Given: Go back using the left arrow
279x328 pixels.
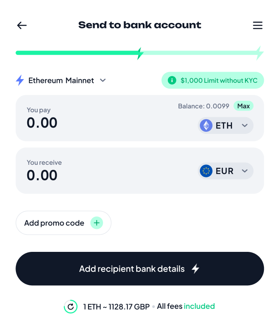Looking at the screenshot, I should pyautogui.click(x=22, y=25).
